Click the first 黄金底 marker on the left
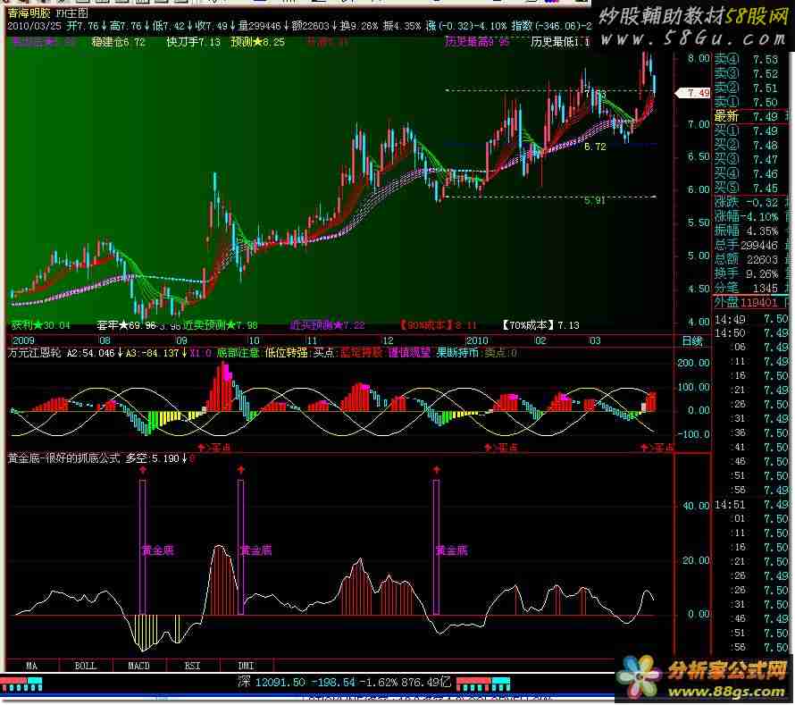This screenshot has height=705, width=795. pyautogui.click(x=158, y=550)
